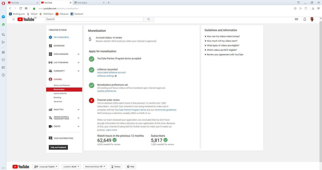Expand 'Review your agreement with YouTube'
The height and width of the screenshot is (170, 322).
(x=224, y=55)
